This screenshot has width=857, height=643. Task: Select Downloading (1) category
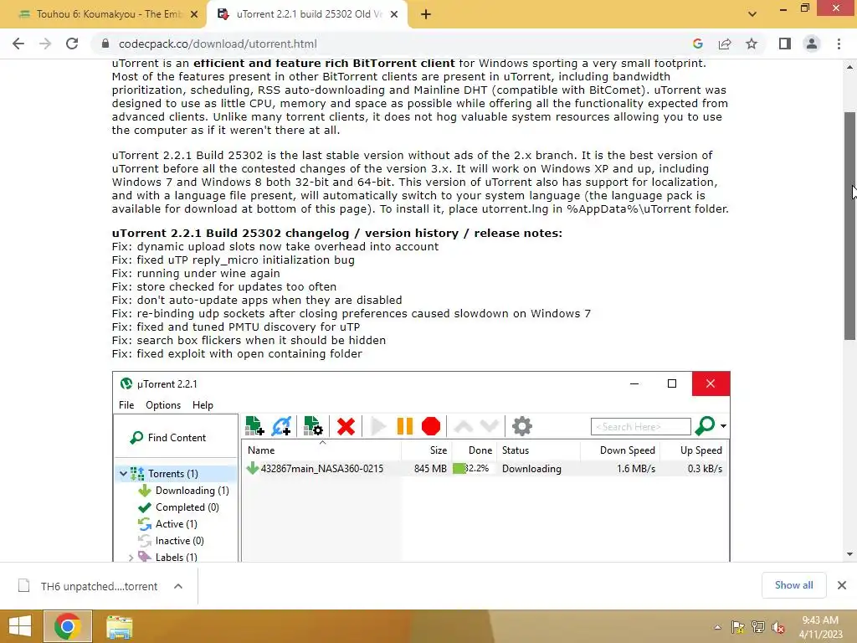coord(192,491)
